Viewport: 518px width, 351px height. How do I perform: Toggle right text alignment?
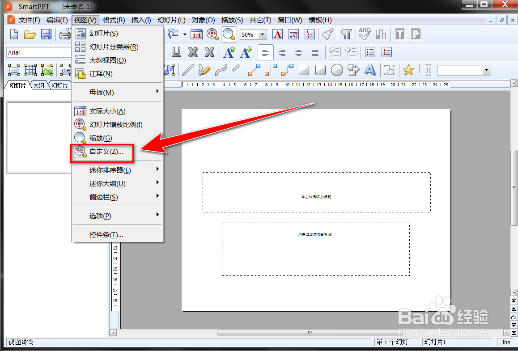coord(282,52)
